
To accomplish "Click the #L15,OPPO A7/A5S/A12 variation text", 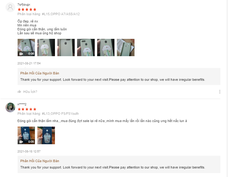I will 61,14.
